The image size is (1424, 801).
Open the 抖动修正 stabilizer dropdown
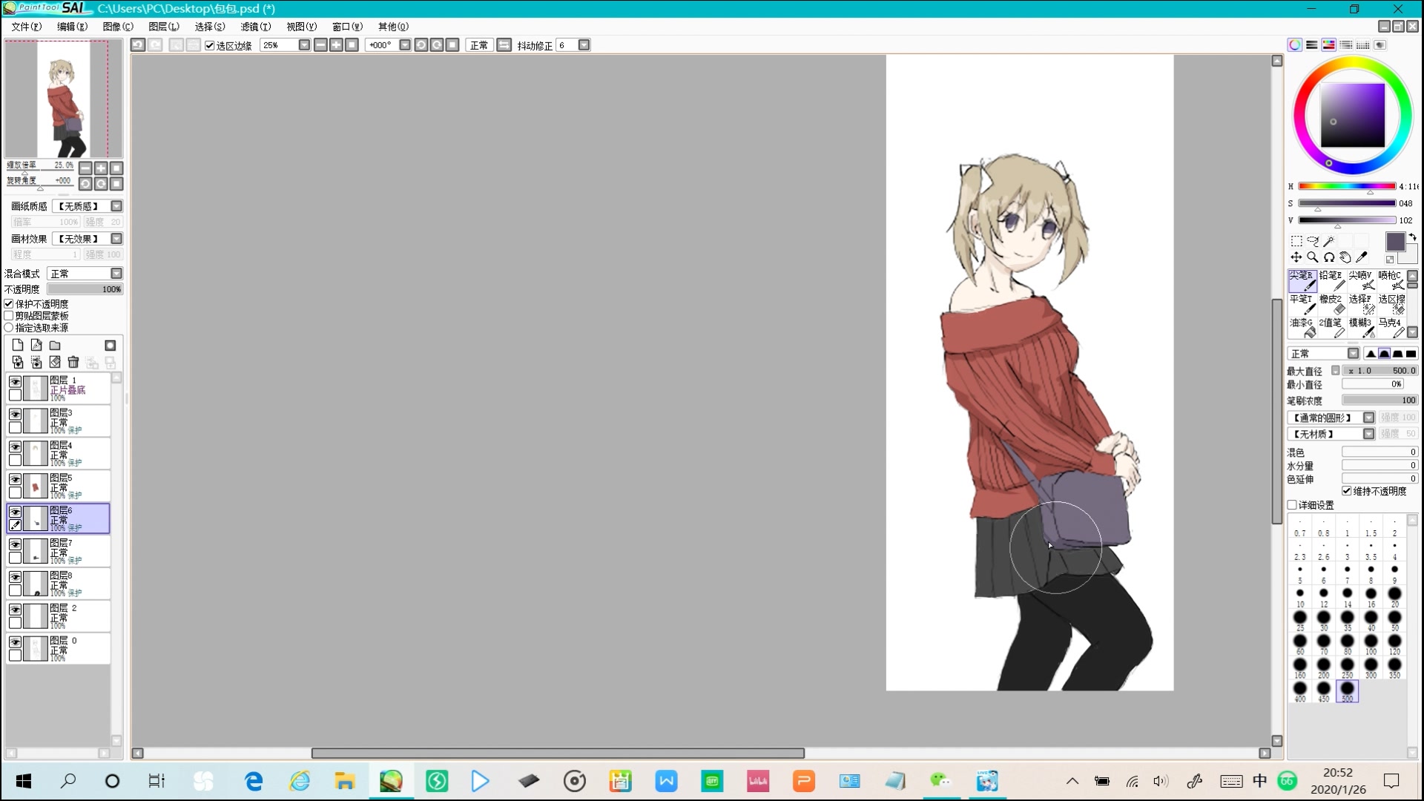[584, 45]
